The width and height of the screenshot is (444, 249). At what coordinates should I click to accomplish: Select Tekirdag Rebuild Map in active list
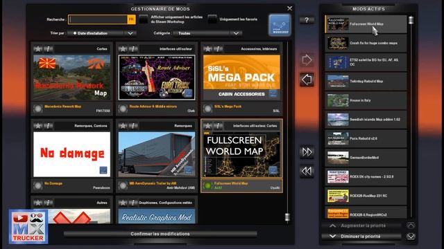(366, 82)
